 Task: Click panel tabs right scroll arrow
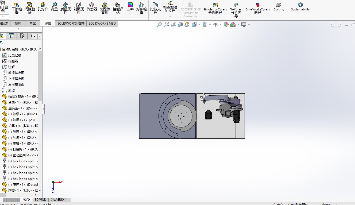40,36
